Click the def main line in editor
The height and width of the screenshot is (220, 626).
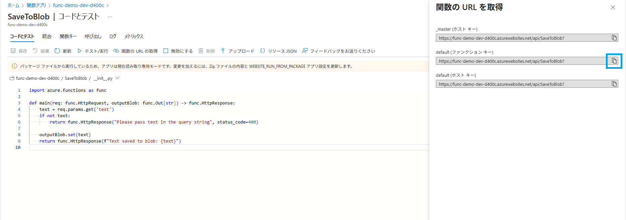click(x=132, y=103)
